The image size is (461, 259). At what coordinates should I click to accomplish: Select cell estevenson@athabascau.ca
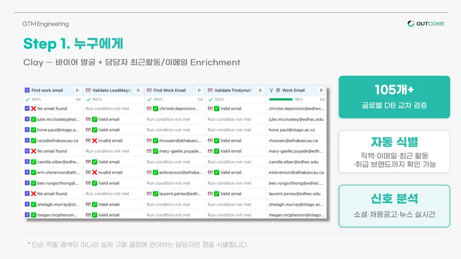pyautogui.click(x=296, y=173)
